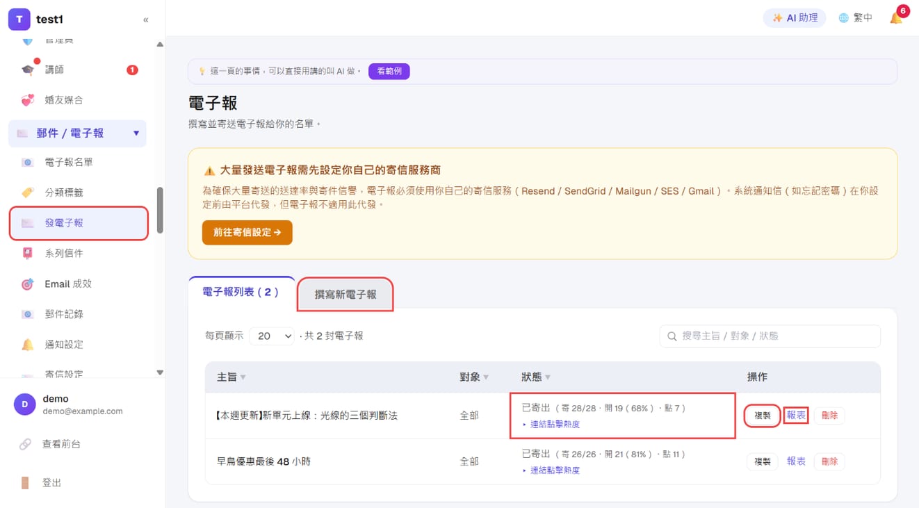
Task: Select the 電子報列表 ( 2 ) tab
Action: click(241, 293)
